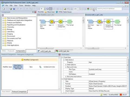Select the Data Series 1 Plot Type cell
Image resolution: width=130 pixels, height=97 pixels.
[18, 67]
